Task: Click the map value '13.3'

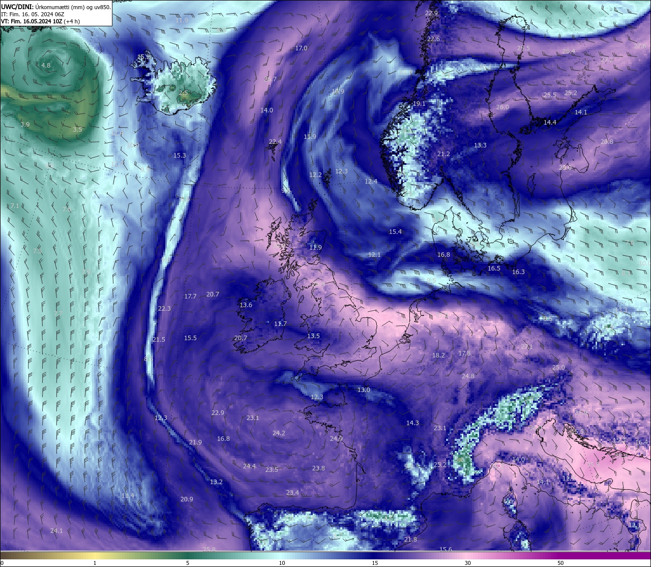Action: point(480,145)
